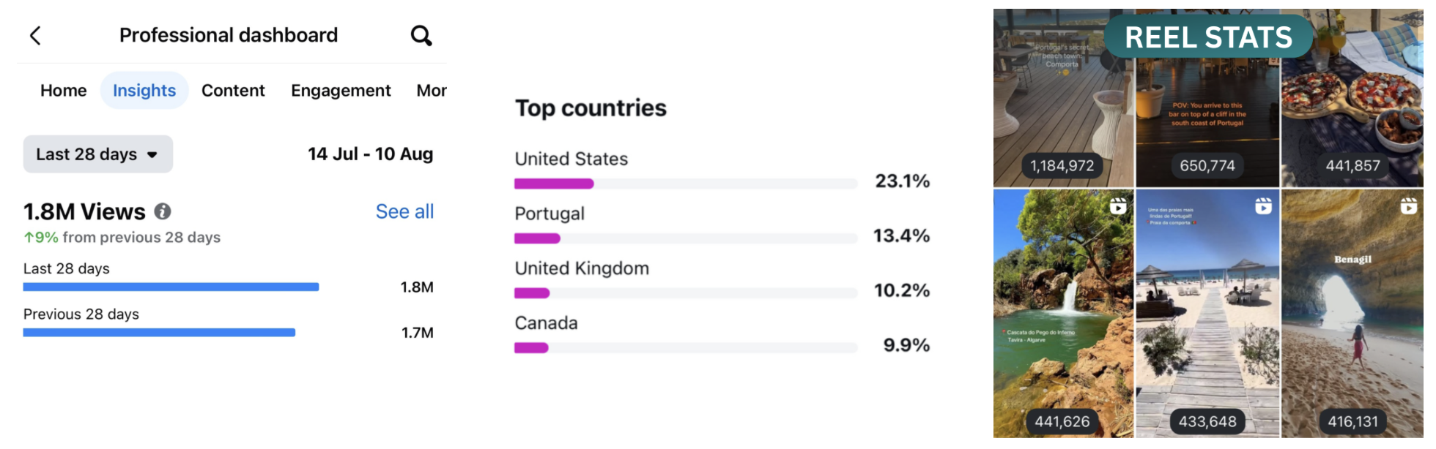
Task: Open the reel with 1,184,972 views
Action: [x=1063, y=98]
